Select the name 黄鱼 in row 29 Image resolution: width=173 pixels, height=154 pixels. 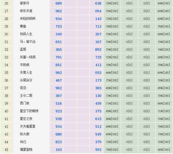pos(23,26)
